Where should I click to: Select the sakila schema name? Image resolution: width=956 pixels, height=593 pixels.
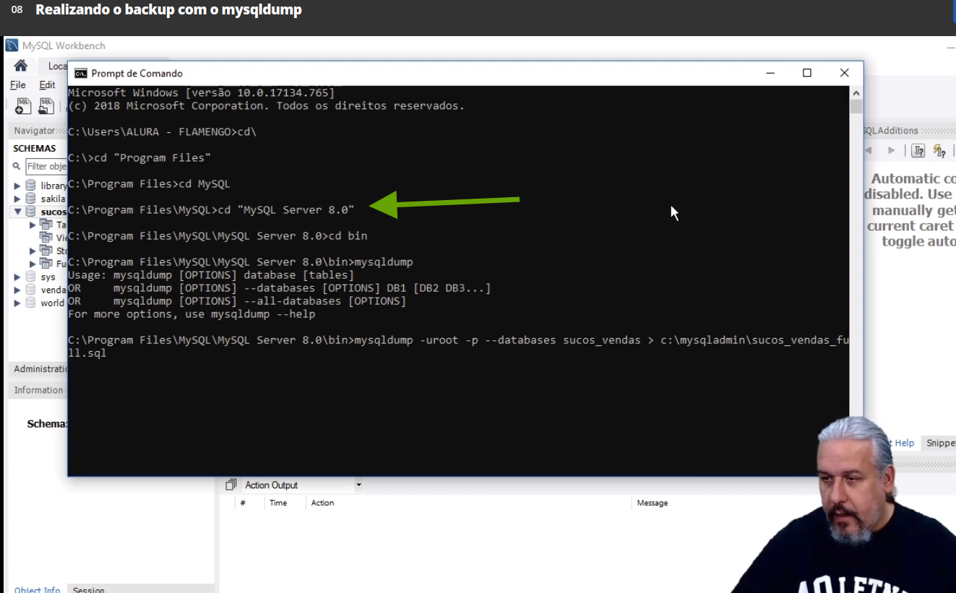[53, 199]
